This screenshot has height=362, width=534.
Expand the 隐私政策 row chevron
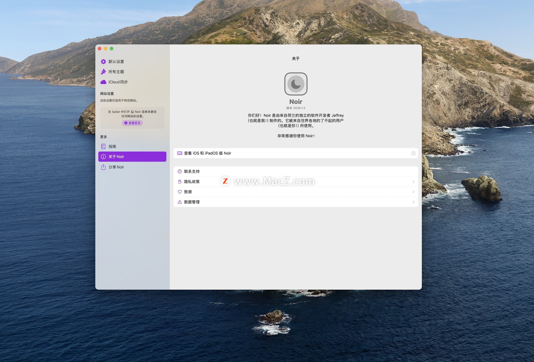[413, 182]
